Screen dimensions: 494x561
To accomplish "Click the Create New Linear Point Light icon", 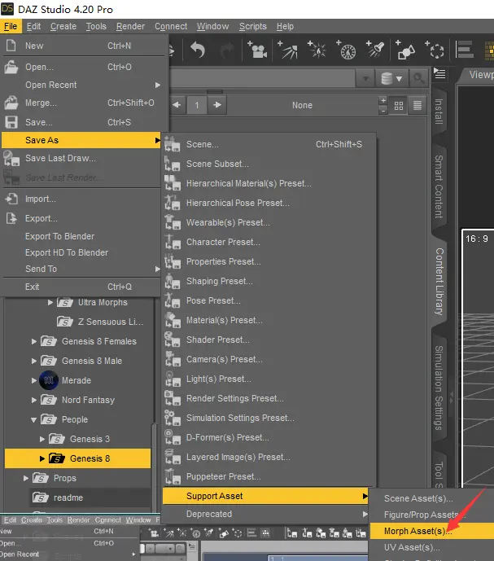I will pos(346,50).
